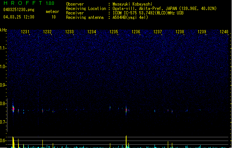Click the 1235 time axis marker
Image resolution: width=232 pixels, height=148 pixels.
point(114,32)
